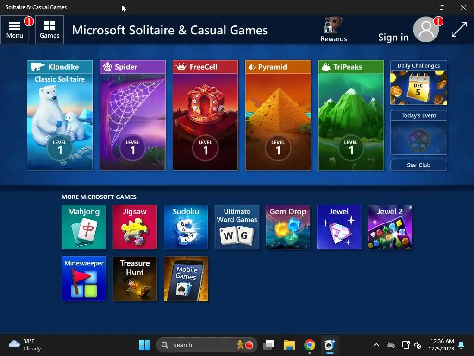
Task: Open the Treasure Hunt game tile
Action: click(135, 279)
